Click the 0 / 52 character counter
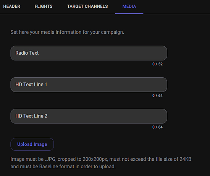Viewport: 210px width, 176px height. tap(157, 64)
